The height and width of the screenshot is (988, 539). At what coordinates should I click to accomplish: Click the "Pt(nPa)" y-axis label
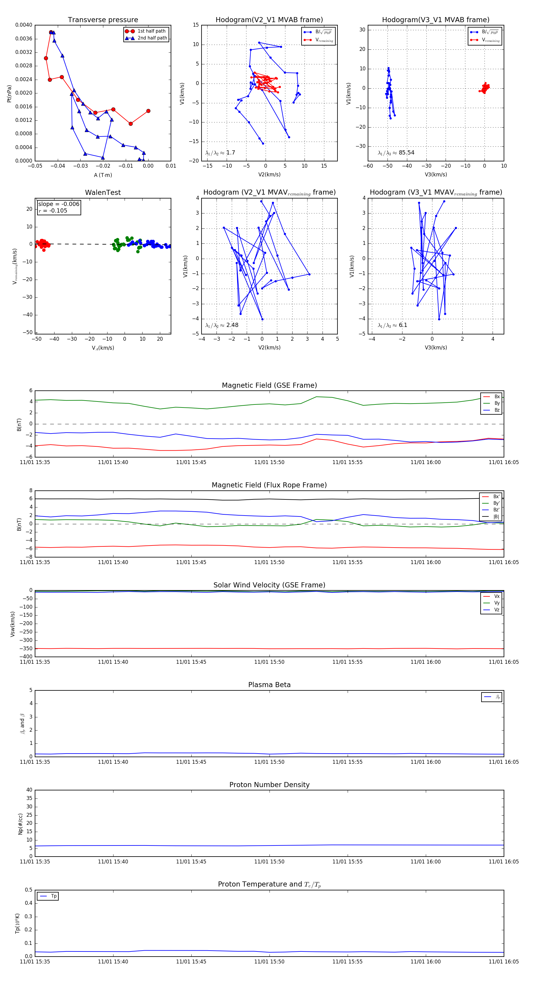coord(9,94)
